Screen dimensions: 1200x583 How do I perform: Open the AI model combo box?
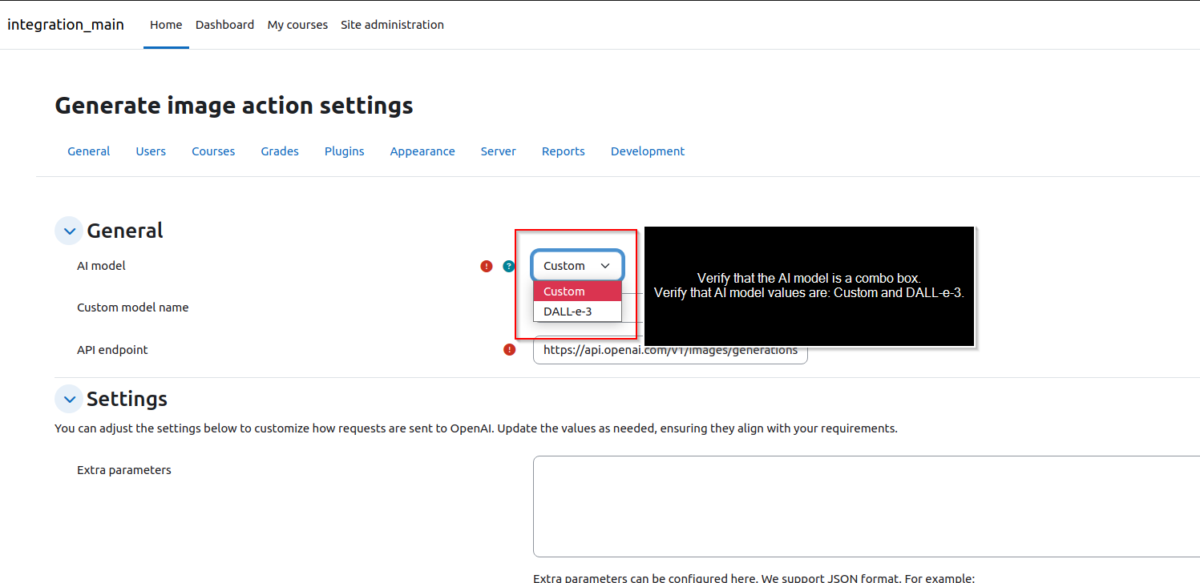[x=577, y=266]
